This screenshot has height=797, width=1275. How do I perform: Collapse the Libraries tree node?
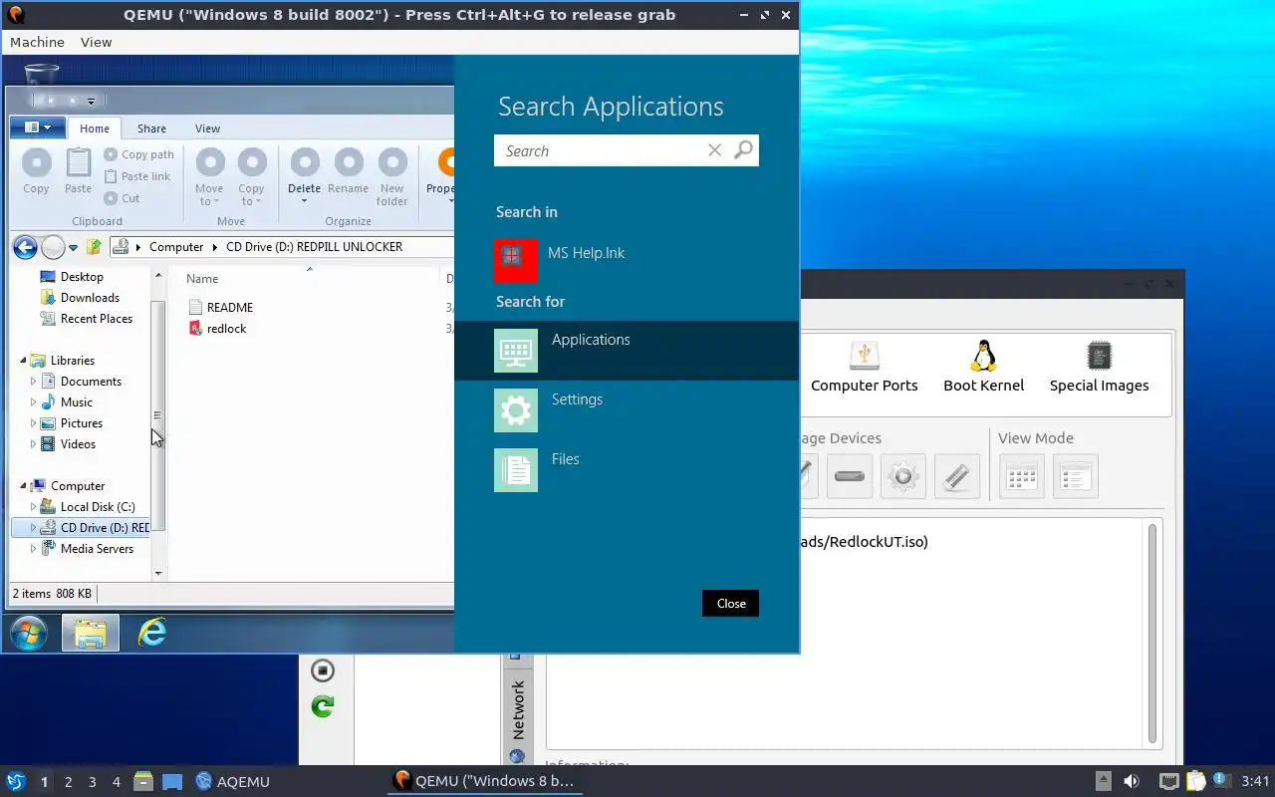coord(23,361)
